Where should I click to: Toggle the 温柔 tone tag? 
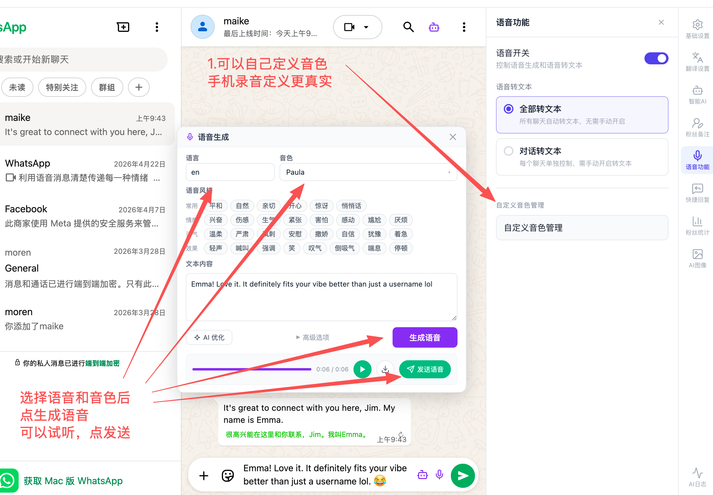coord(216,234)
